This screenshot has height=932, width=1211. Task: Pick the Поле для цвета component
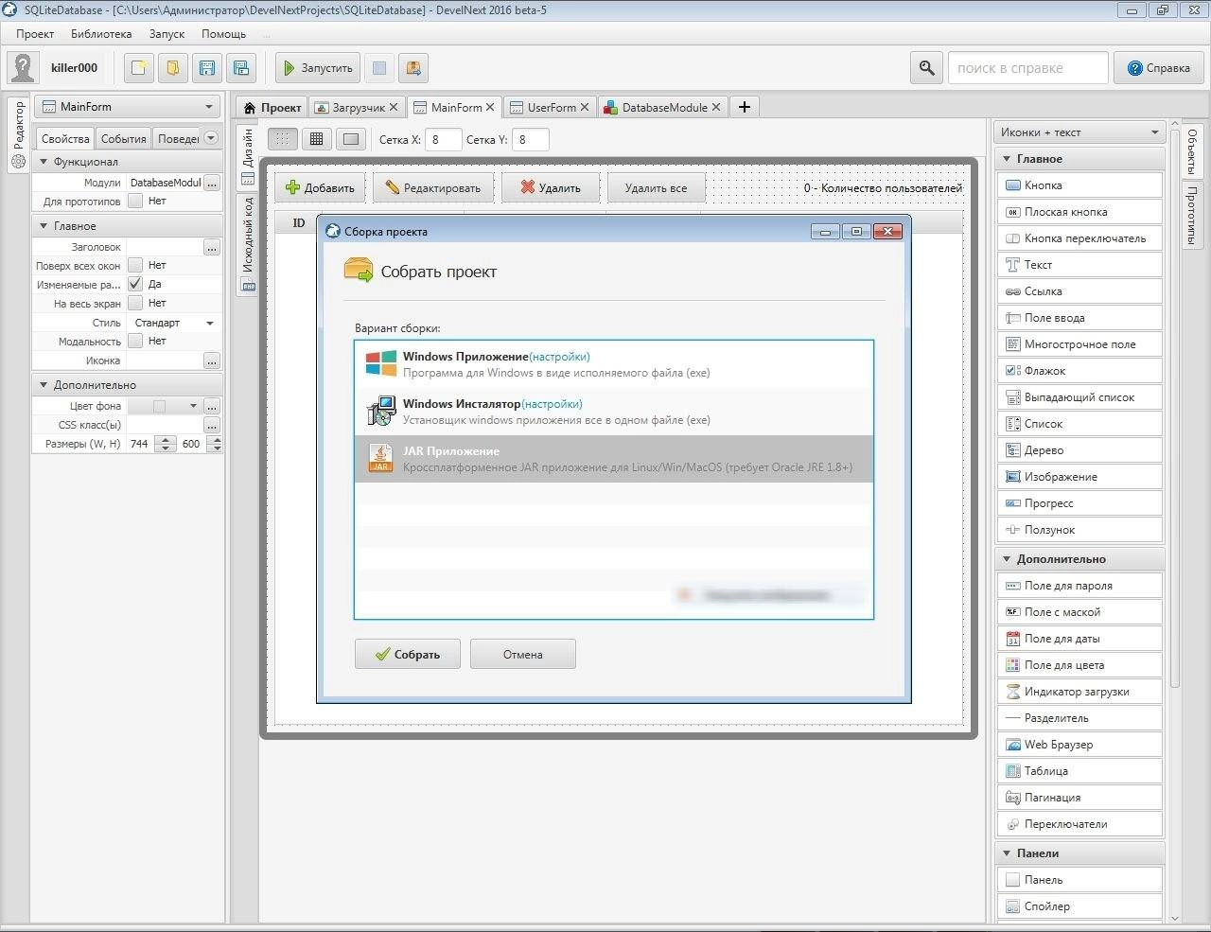tap(1080, 665)
